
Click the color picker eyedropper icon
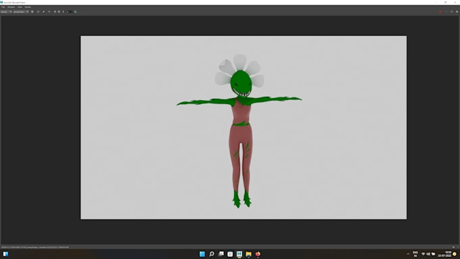43,11
